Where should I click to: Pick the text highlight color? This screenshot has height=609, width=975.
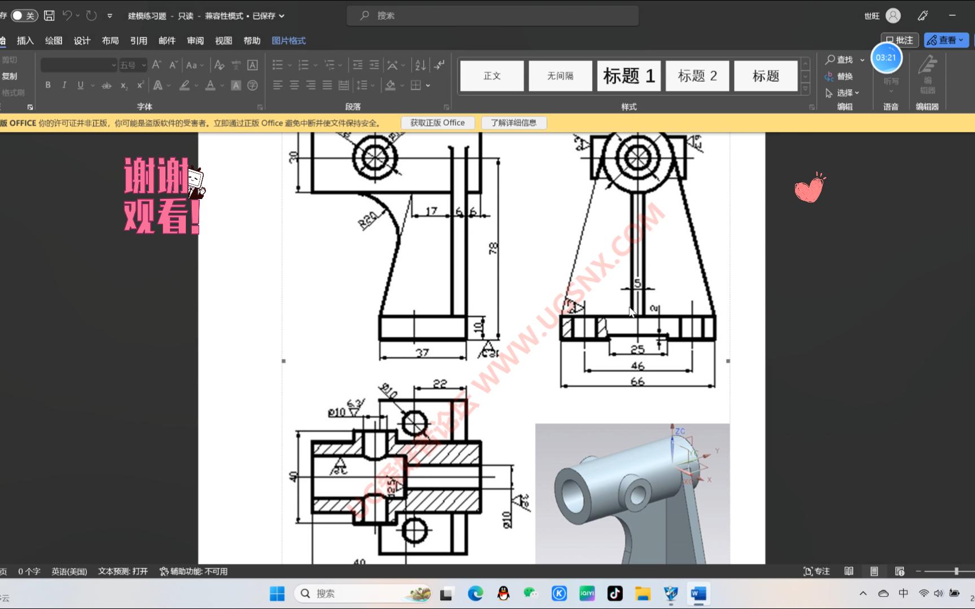coord(185,85)
